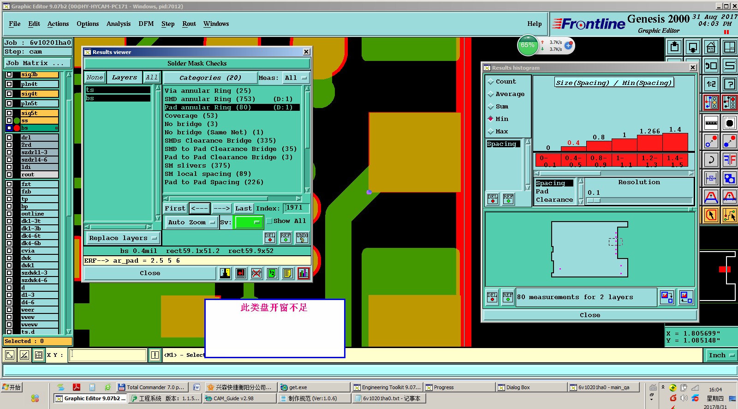Click the black circle pad highlight icon
This screenshot has height=409, width=738.
click(x=729, y=123)
